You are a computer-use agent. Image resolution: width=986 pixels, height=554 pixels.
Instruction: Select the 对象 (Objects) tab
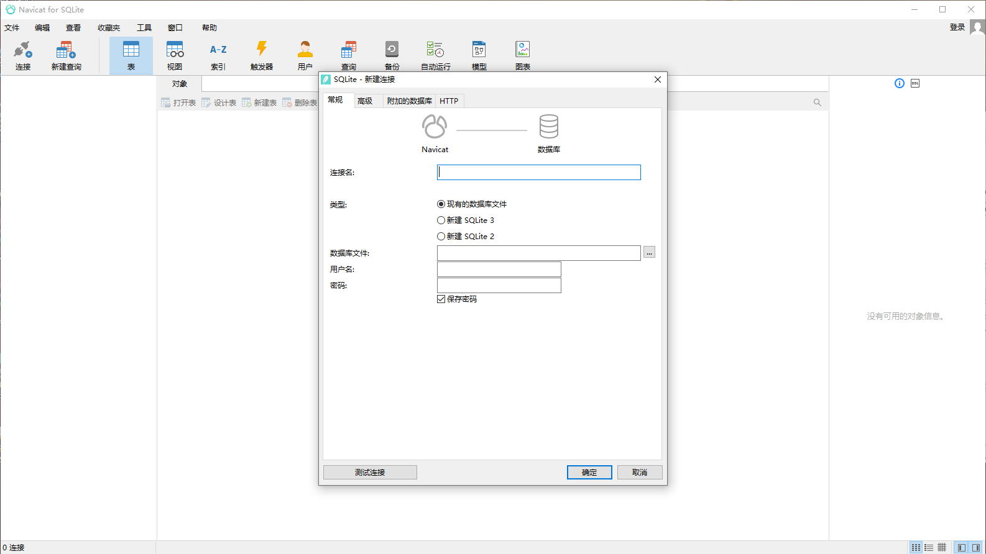point(180,84)
